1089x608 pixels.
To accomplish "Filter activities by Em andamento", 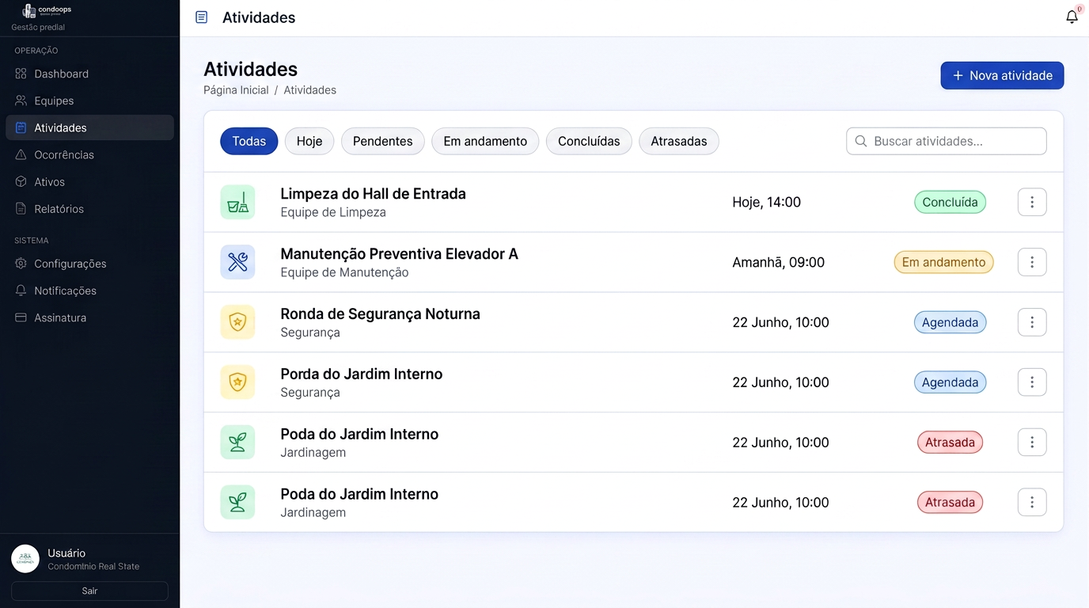I will (485, 141).
